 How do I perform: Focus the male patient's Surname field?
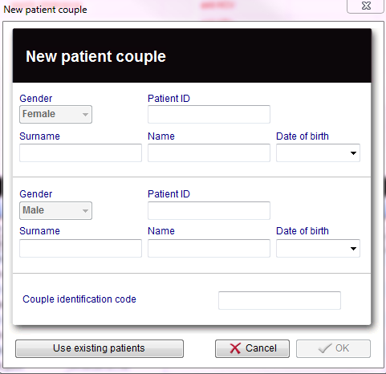[80, 248]
